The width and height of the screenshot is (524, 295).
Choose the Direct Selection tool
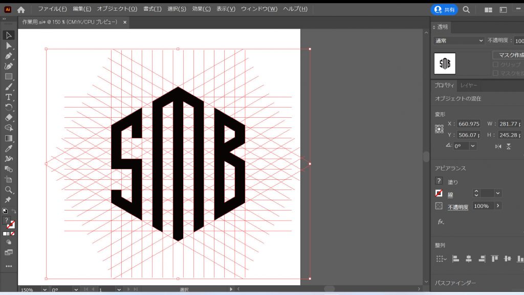point(9,46)
